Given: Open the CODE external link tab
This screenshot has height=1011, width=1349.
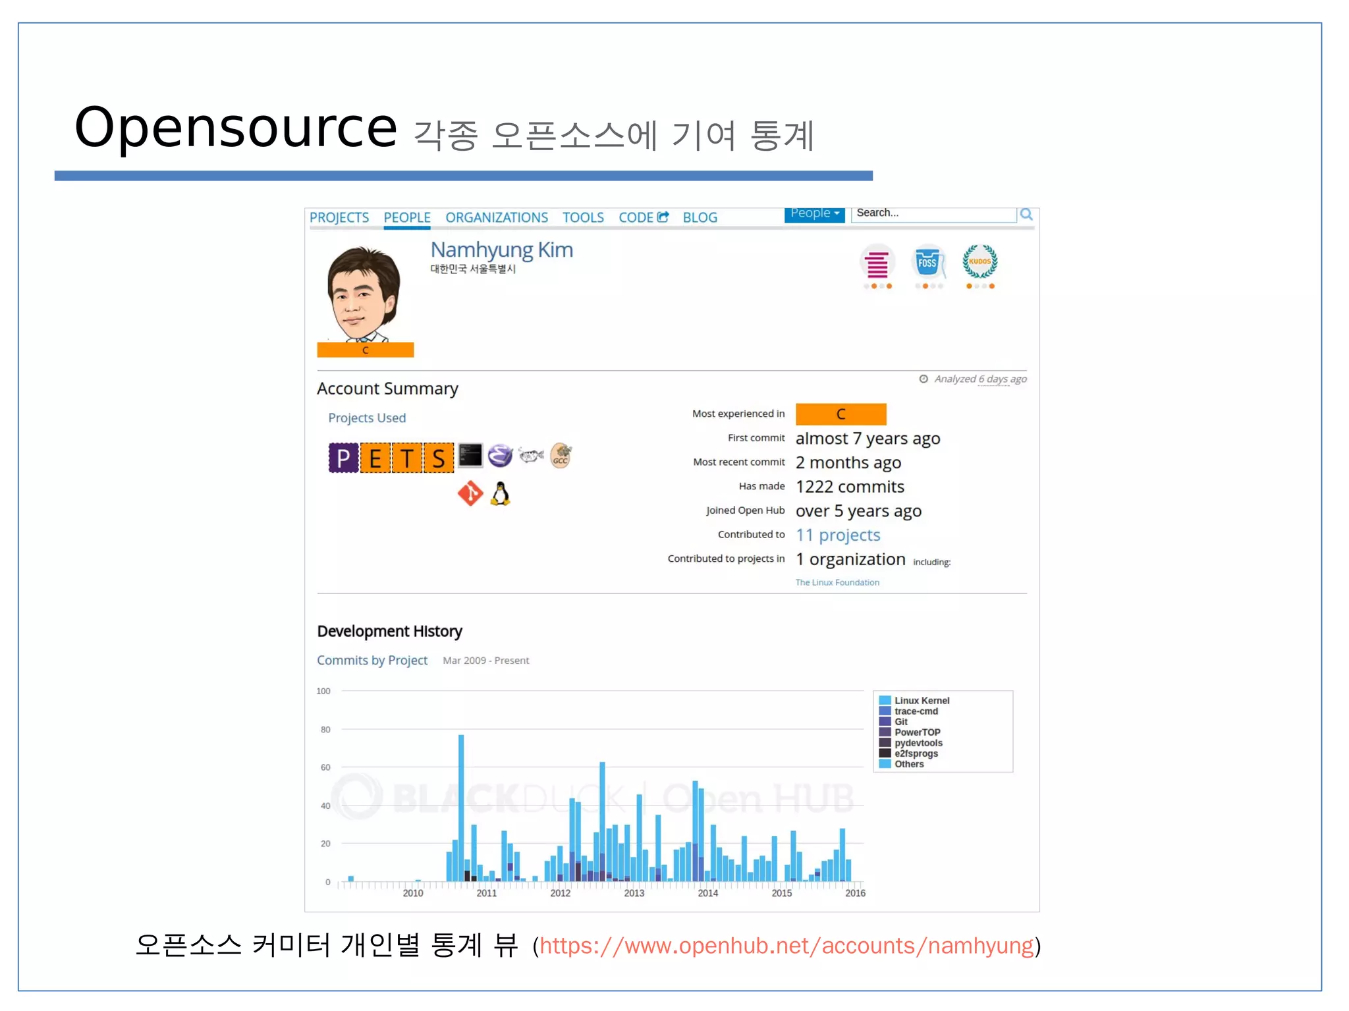Looking at the screenshot, I should point(644,217).
